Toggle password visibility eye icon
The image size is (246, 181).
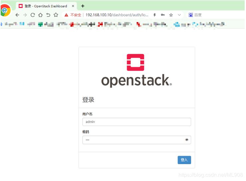pos(186,140)
